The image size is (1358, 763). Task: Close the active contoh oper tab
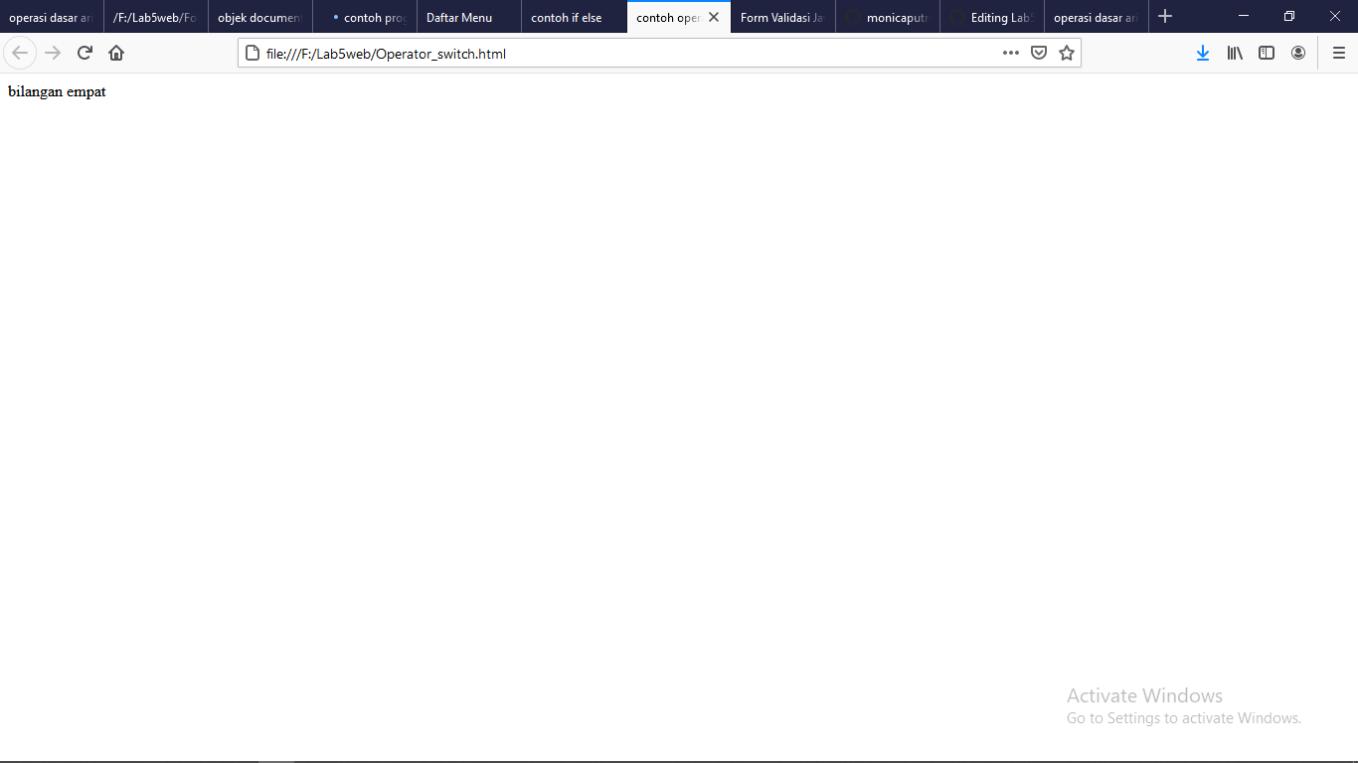(713, 17)
